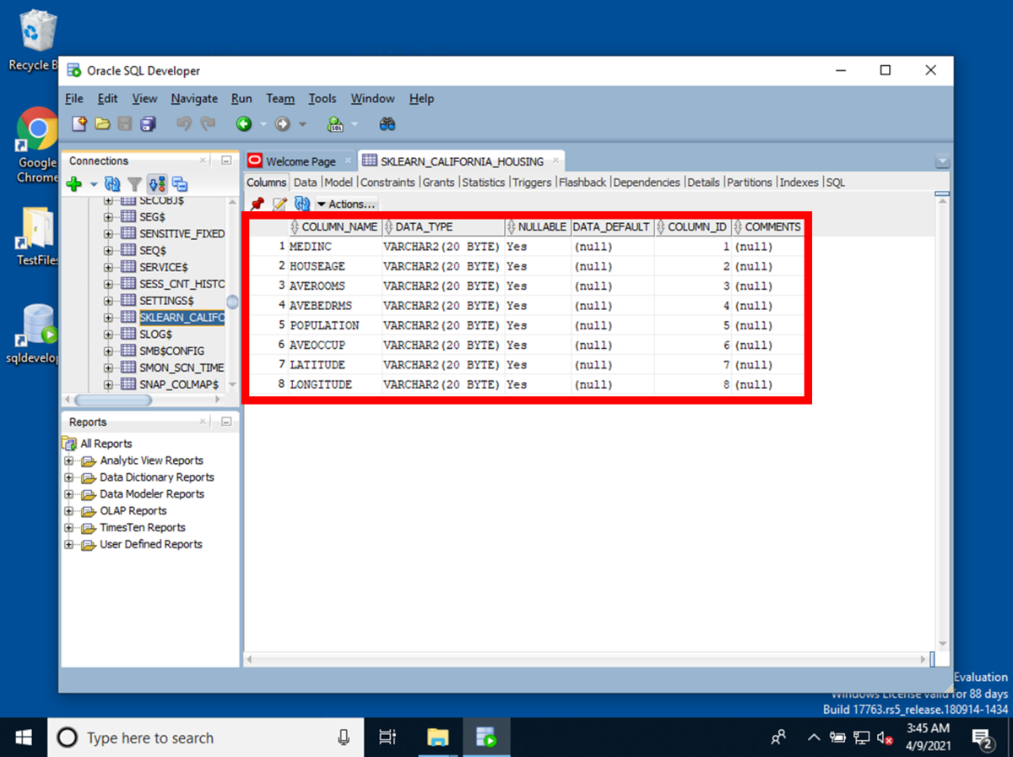This screenshot has width=1013, height=757.
Task: Click the gray Forward navigation arrow
Action: pos(282,124)
